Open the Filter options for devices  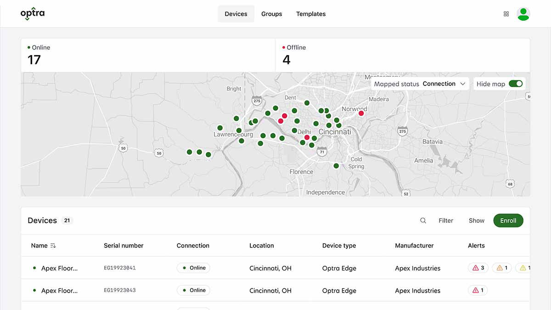tap(446, 220)
